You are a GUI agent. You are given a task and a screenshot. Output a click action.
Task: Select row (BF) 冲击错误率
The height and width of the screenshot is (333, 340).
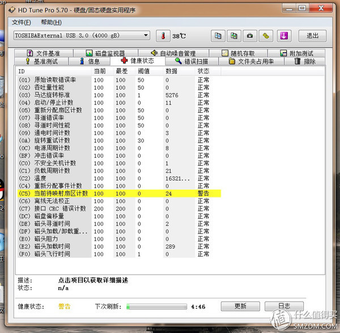119,155
